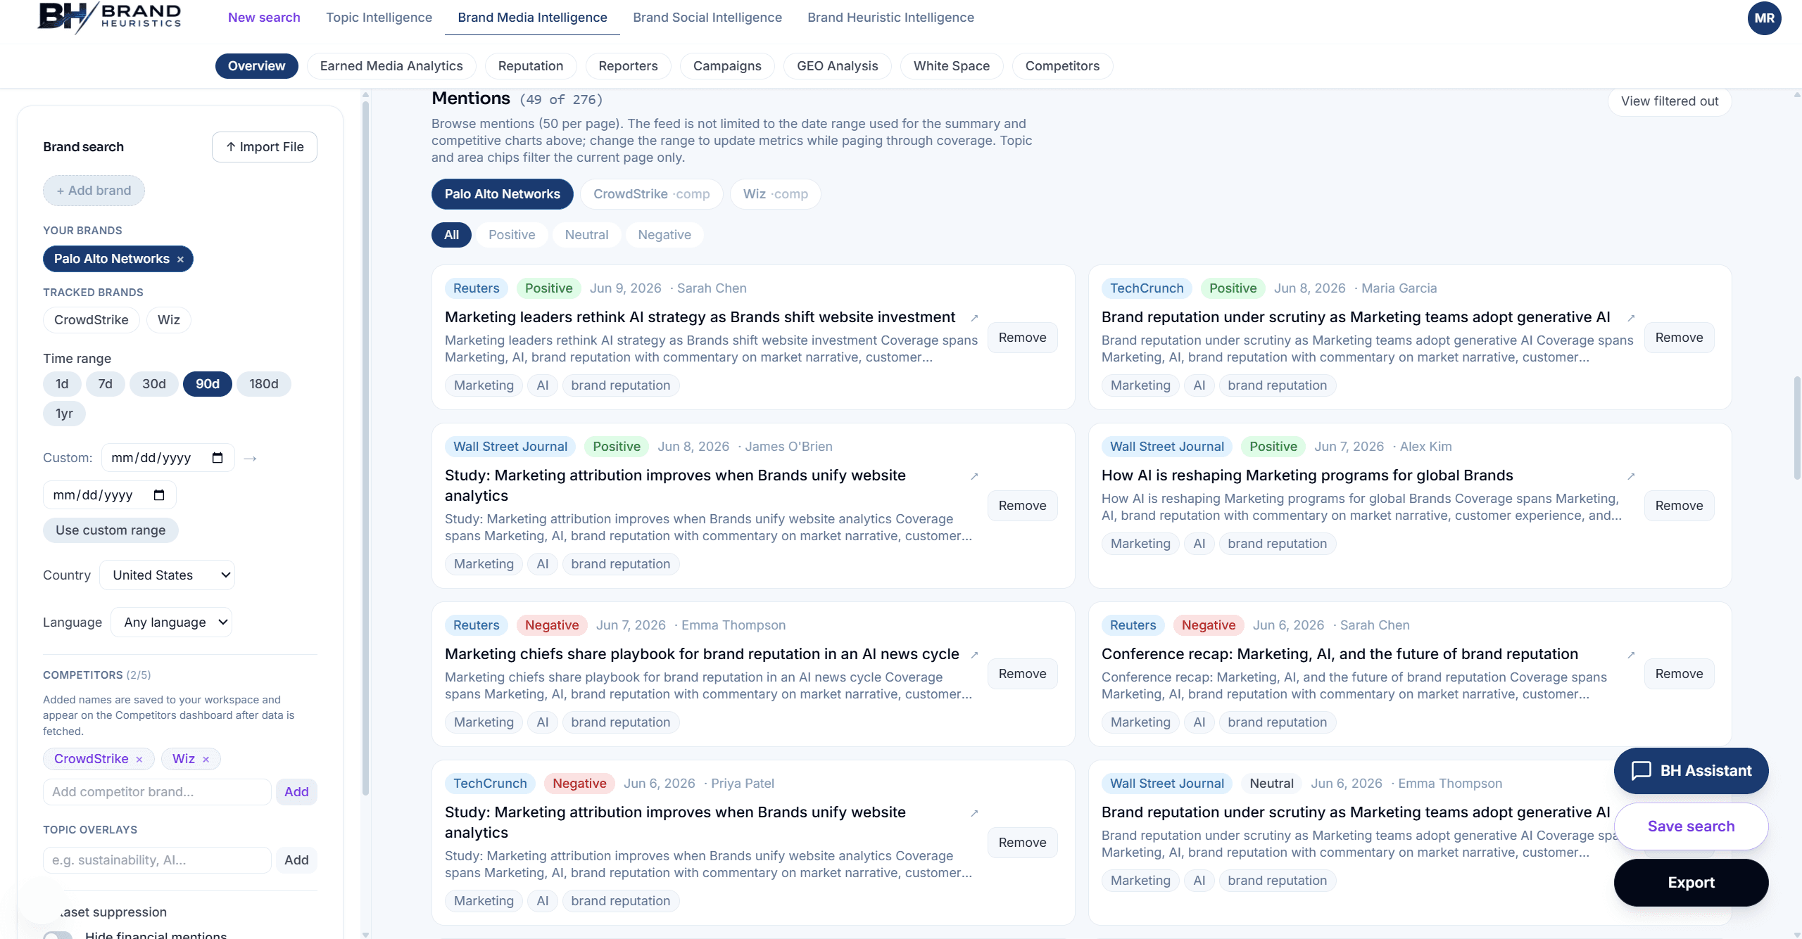Viewport: 1802px width, 939px height.
Task: Remove the WSJ Alex Kim mention
Action: point(1679,506)
